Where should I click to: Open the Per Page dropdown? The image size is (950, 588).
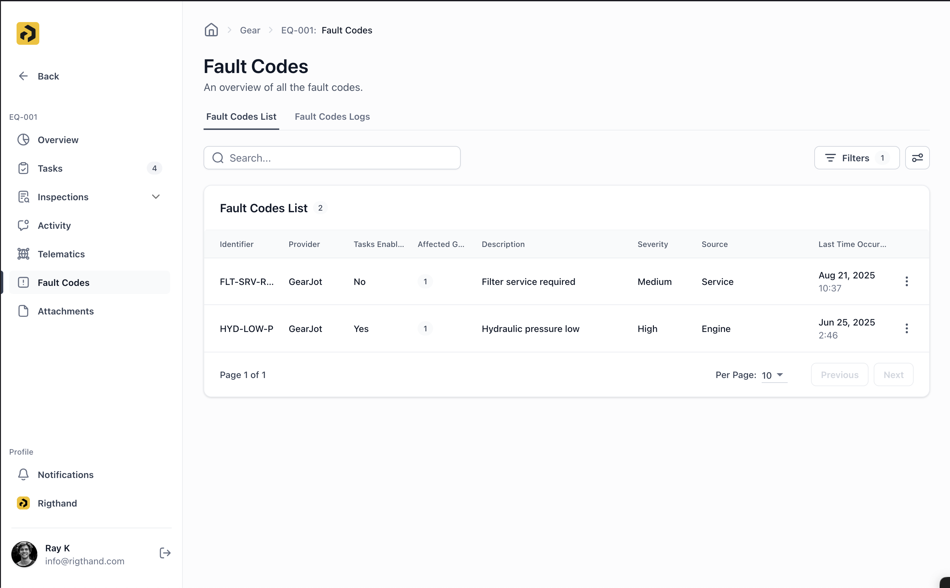click(x=773, y=375)
